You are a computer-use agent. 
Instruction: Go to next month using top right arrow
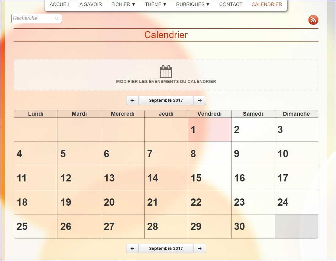click(x=199, y=100)
